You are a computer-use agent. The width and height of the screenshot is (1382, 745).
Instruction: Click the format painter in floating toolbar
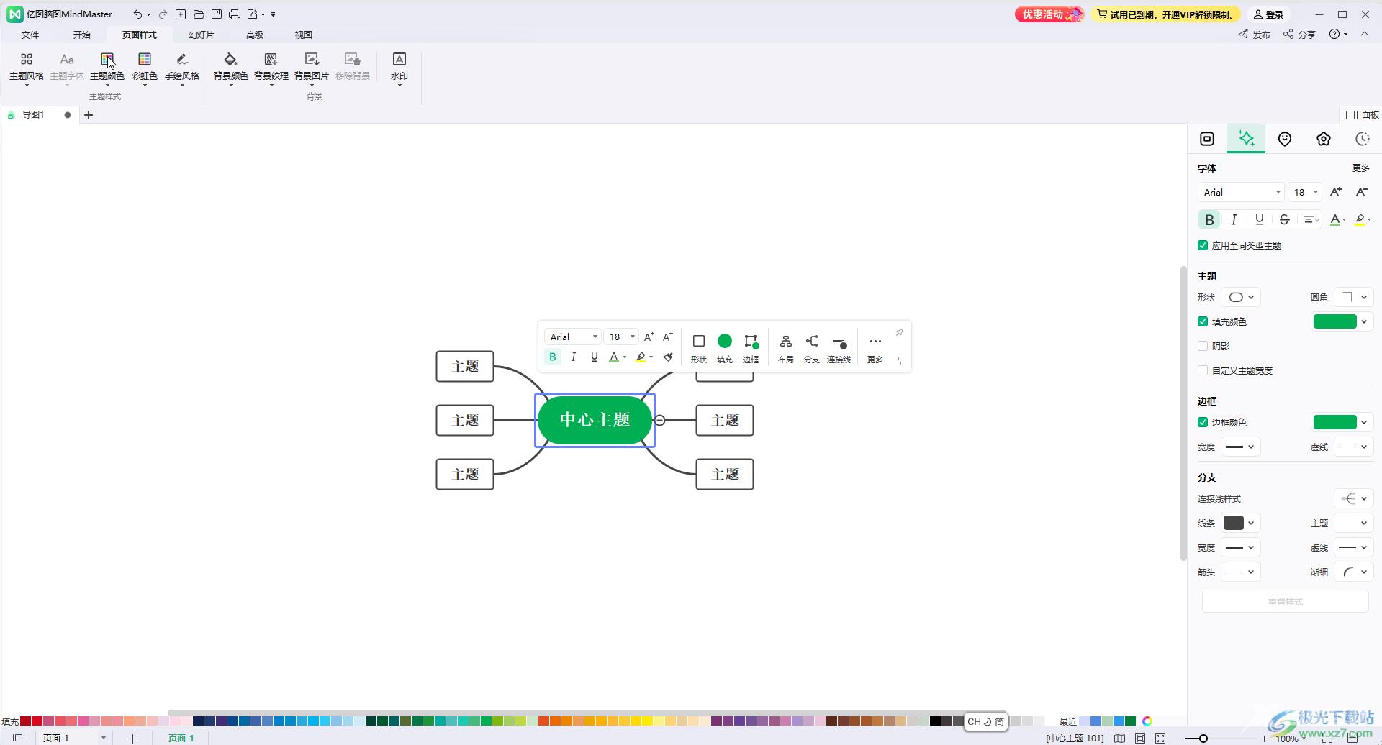coord(668,357)
